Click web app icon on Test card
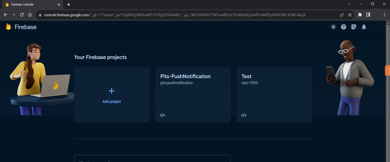This screenshot has height=162, width=390. click(244, 115)
